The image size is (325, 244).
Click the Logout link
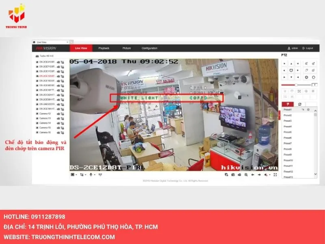pos(308,48)
